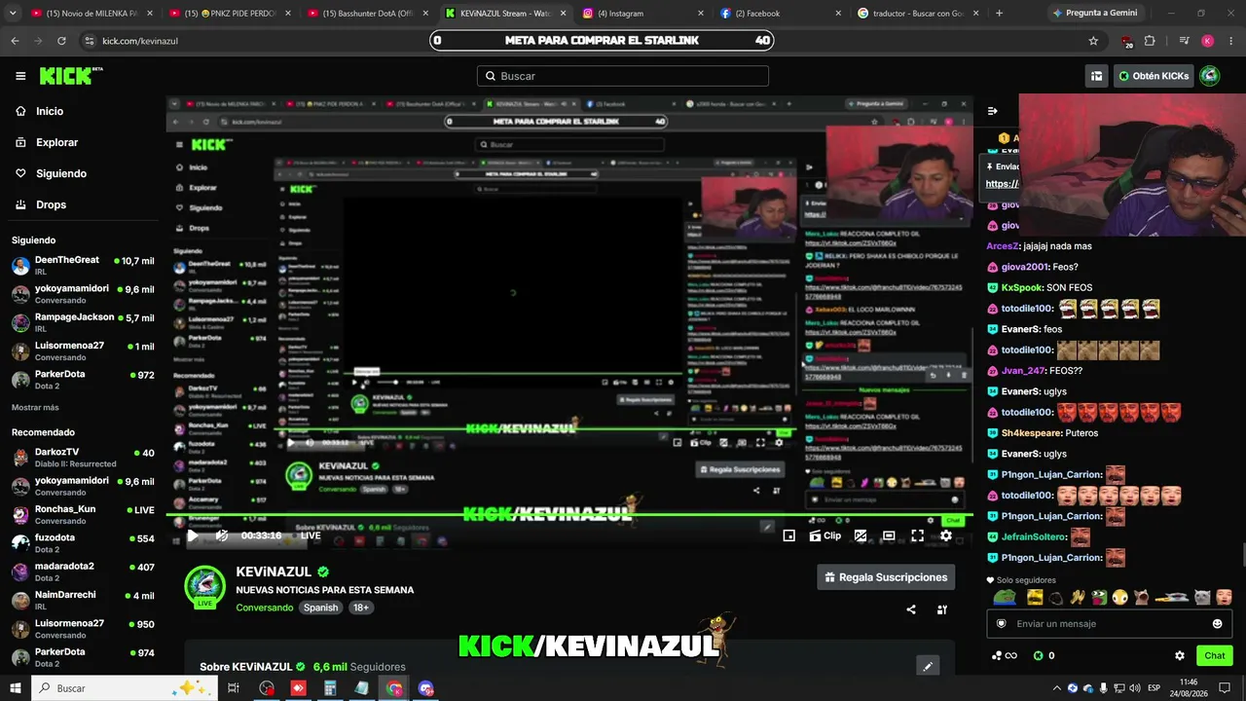The height and width of the screenshot is (701, 1246).
Task: Open chat settings gear
Action: pyautogui.click(x=1180, y=655)
